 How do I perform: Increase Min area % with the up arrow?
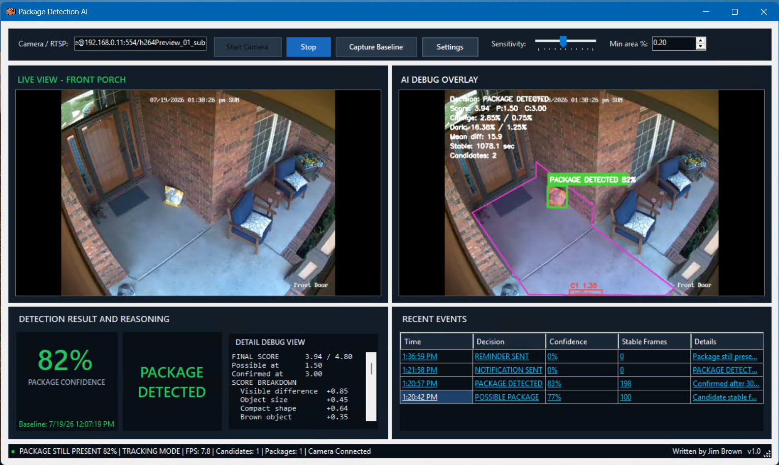pyautogui.click(x=701, y=40)
